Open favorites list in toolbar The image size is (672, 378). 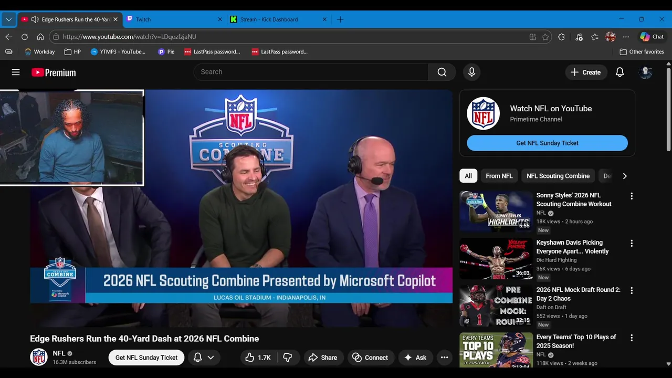pyautogui.click(x=595, y=37)
